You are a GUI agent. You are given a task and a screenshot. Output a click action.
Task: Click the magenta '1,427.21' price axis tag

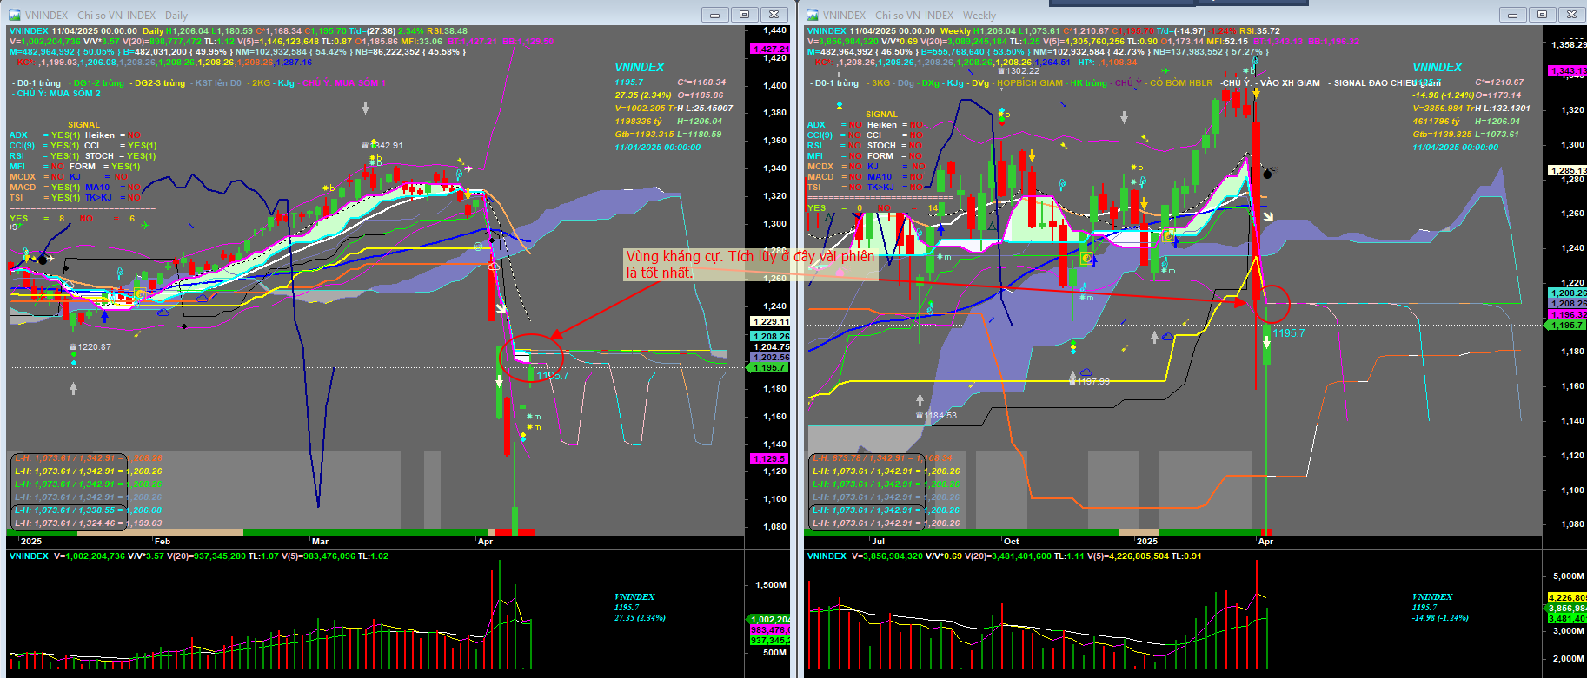point(770,49)
